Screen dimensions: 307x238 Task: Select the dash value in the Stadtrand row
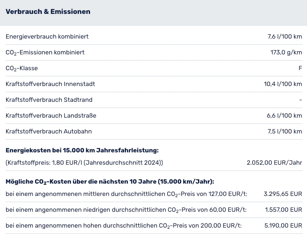300,100
